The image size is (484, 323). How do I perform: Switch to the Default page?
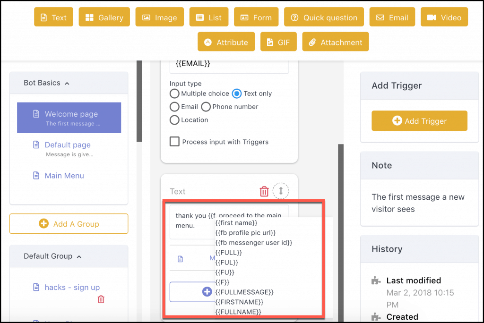[x=69, y=145]
